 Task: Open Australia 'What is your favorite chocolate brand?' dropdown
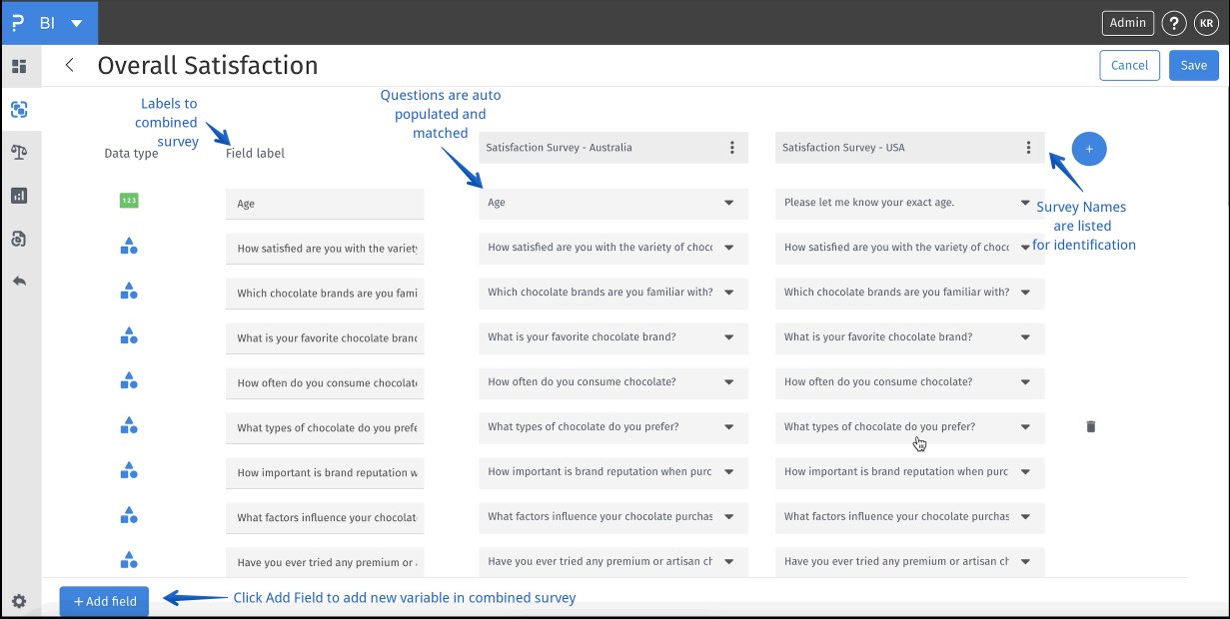pos(728,337)
